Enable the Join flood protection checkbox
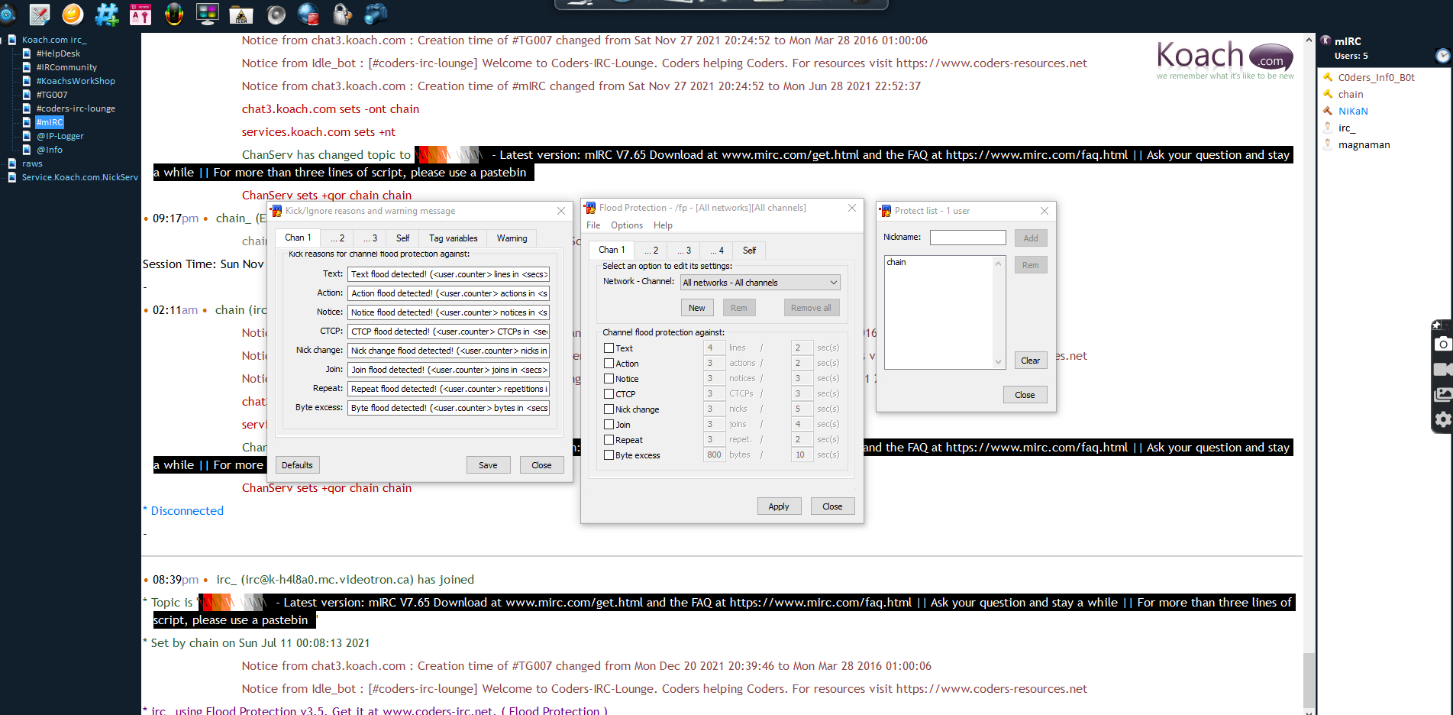Viewport: 1453px width, 715px height. [x=609, y=424]
